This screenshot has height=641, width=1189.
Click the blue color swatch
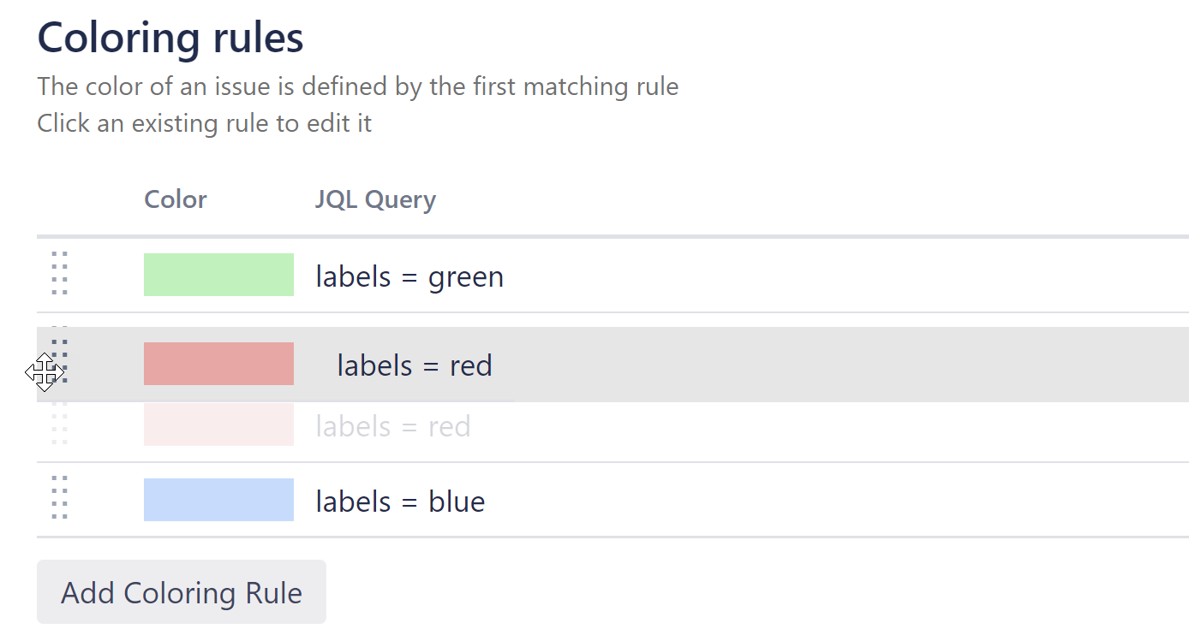[x=218, y=500]
